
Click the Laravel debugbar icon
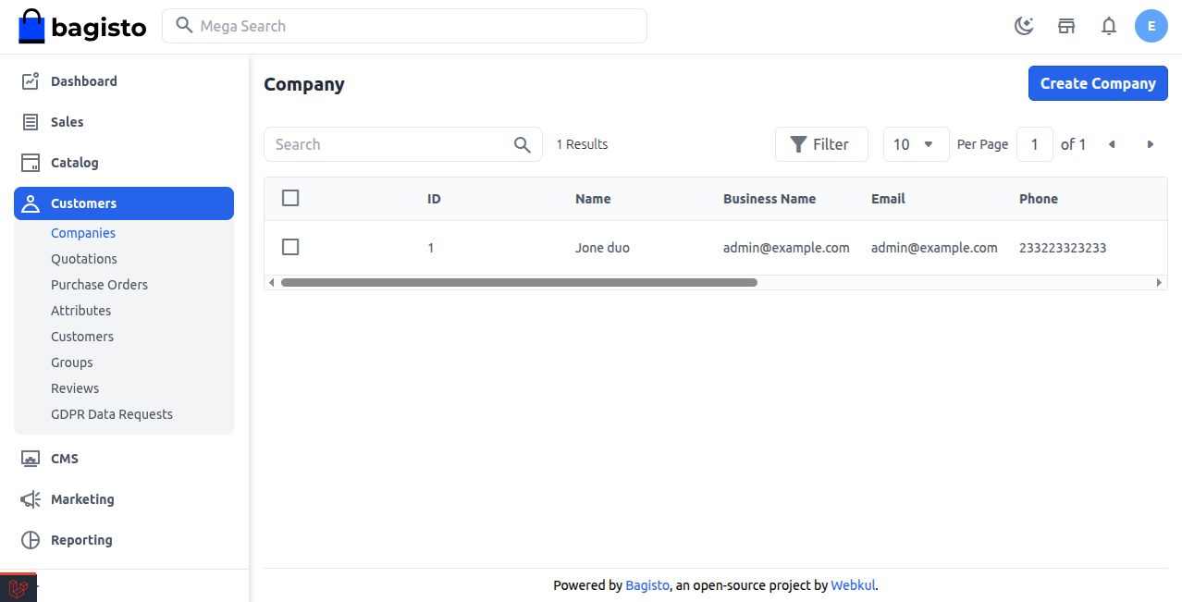pyautogui.click(x=18, y=587)
